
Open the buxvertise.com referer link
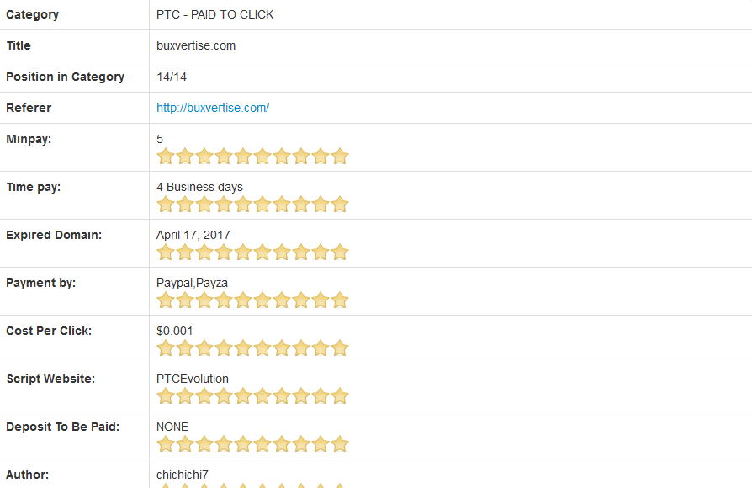click(x=213, y=108)
